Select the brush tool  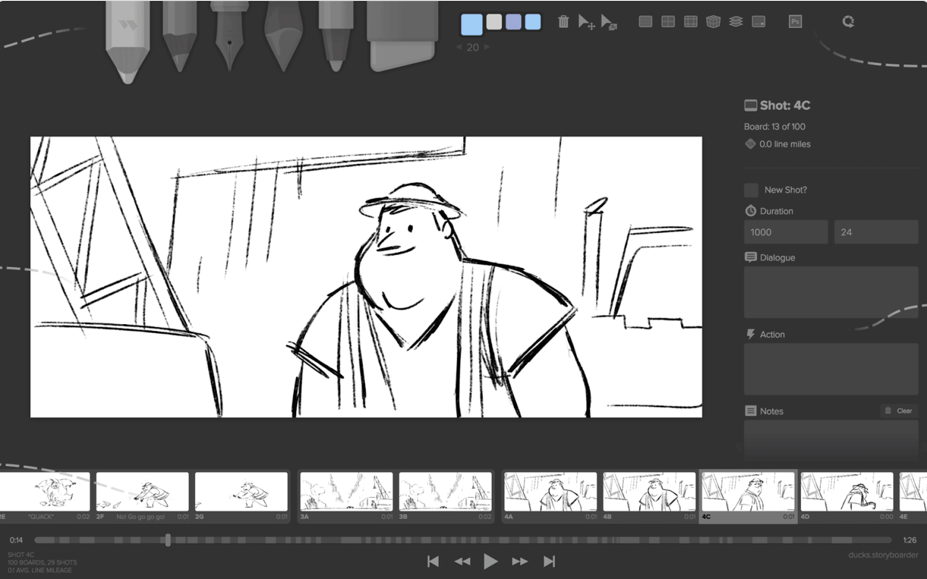click(283, 36)
